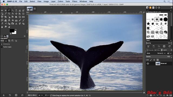Adjust Spacing value stepper arrows
Viewport: 173px width, 97px height.
point(171,43)
